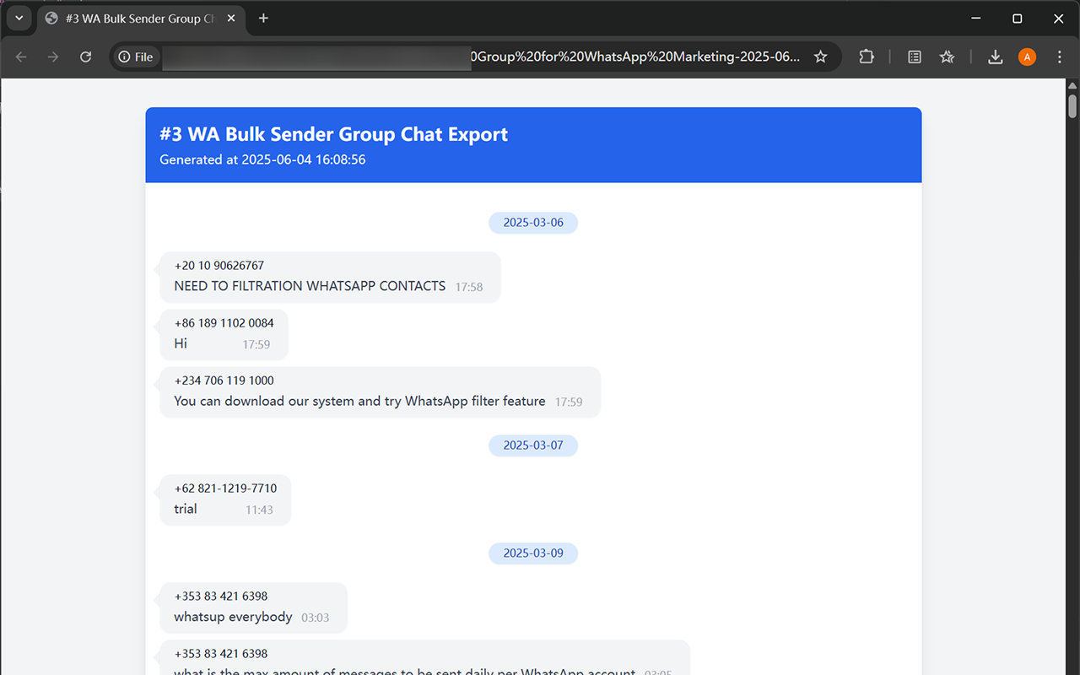Click the 2025-03-06 date chip
The width and height of the screenshot is (1080, 675).
pyautogui.click(x=533, y=222)
